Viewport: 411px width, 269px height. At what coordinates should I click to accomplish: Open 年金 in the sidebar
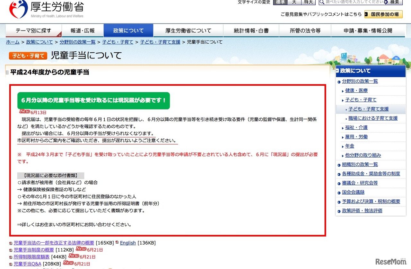click(350, 146)
